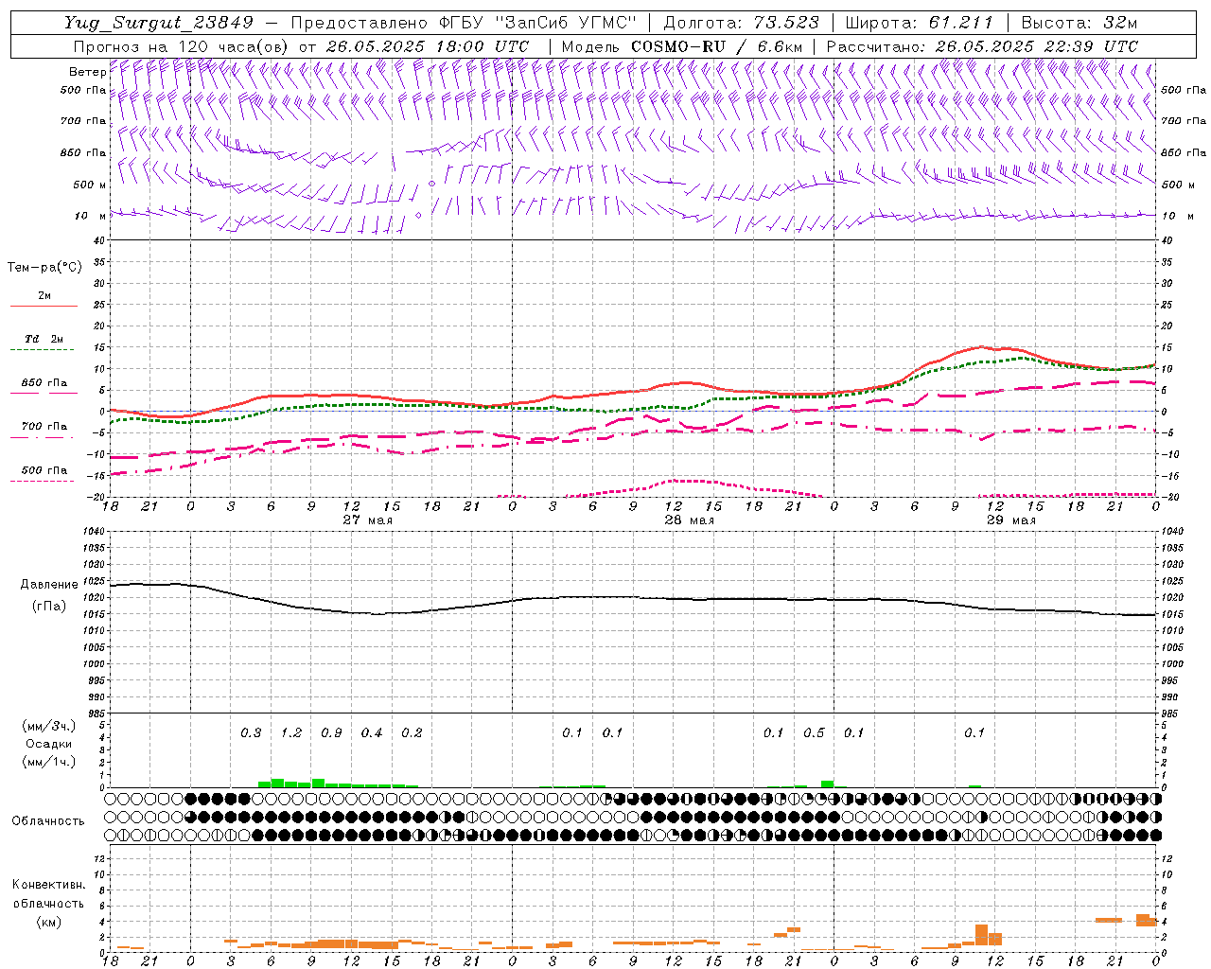Click the Рассчитано: 26.05.2025 22:39 UTC text
This screenshot has width=1211, height=969.
pyautogui.click(x=982, y=46)
